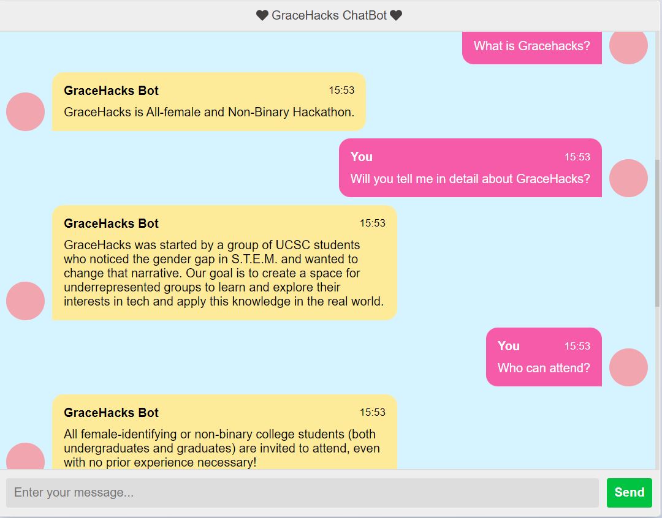Click 15:53 timestamp in 'Will you tell me in detail' message
Screen dimensions: 662x518
577,157
